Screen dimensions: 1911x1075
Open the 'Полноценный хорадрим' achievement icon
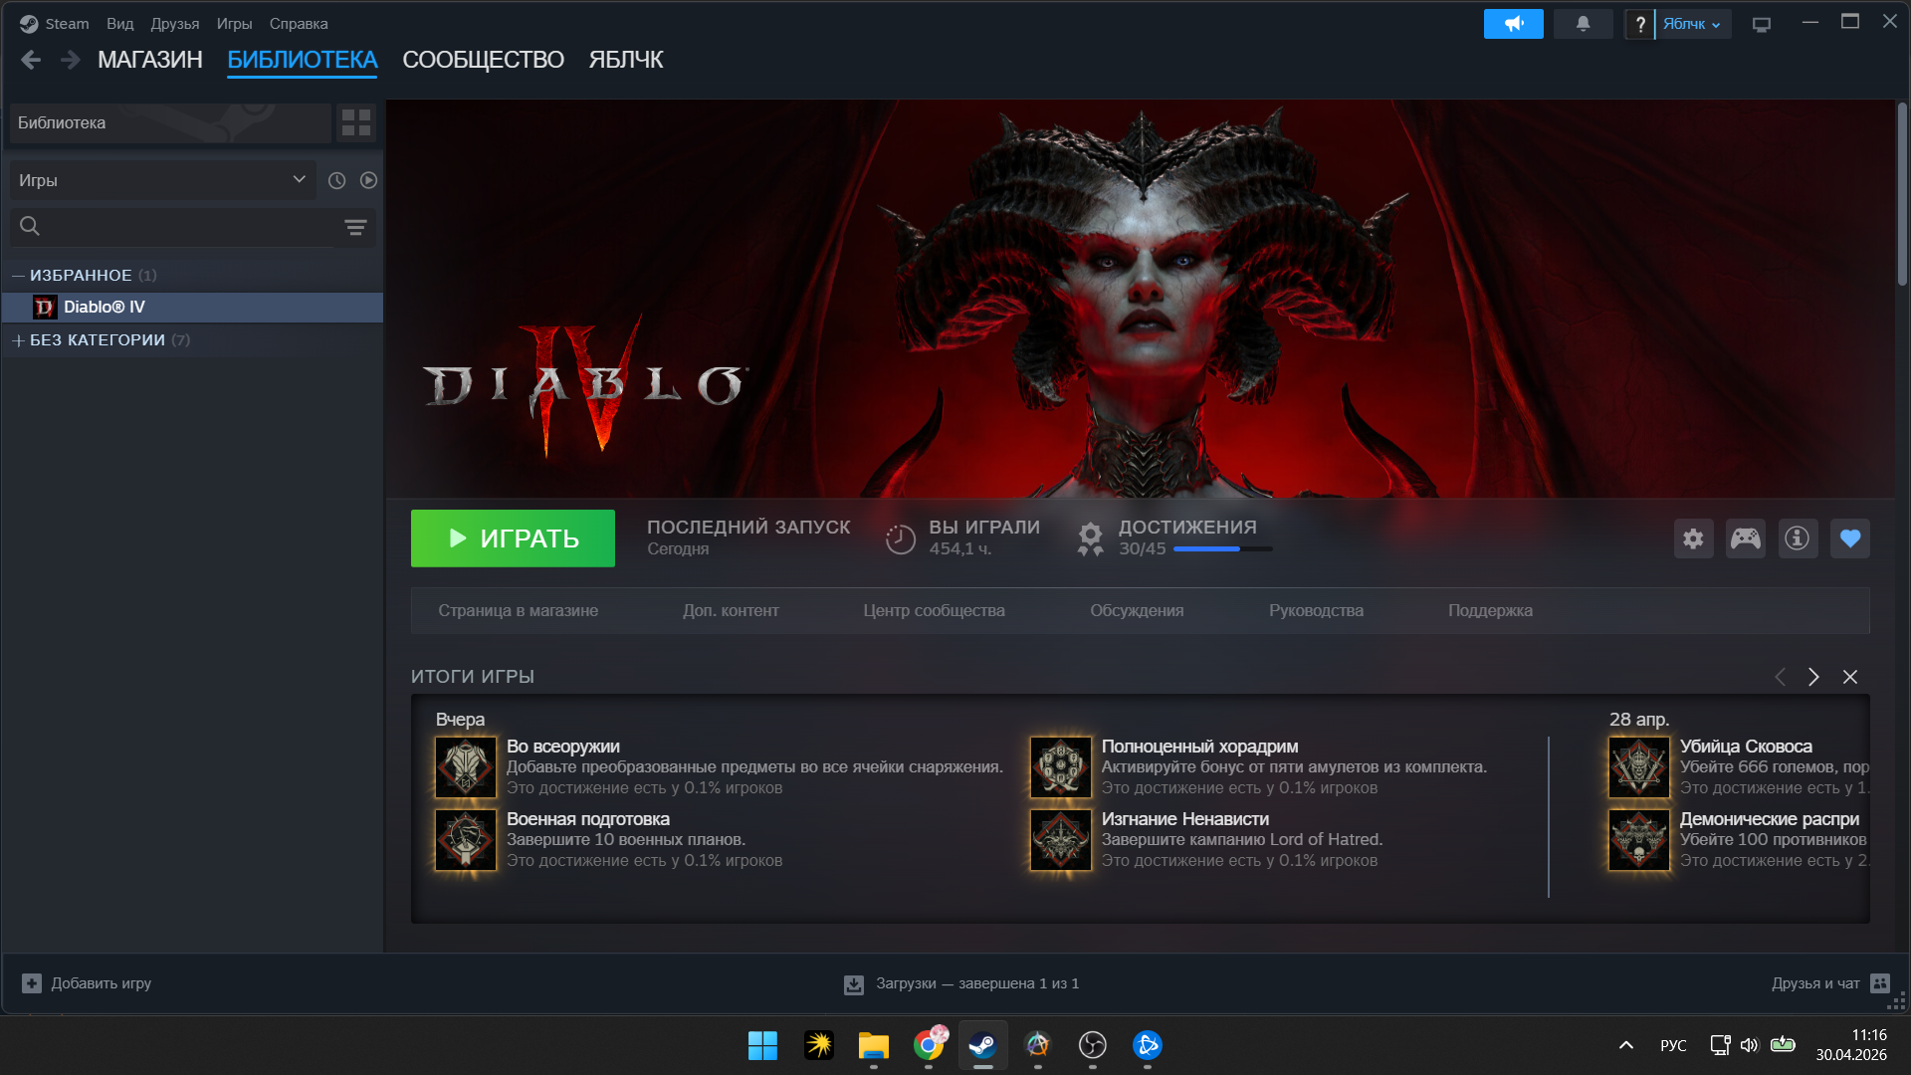(x=1061, y=767)
